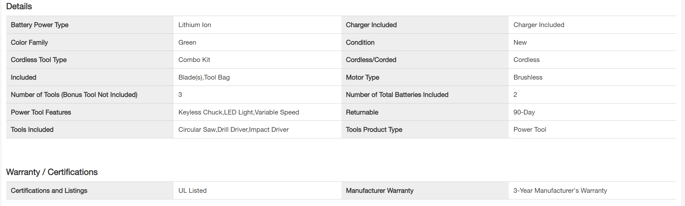Click the Number of Tools label
The height and width of the screenshot is (206, 685).
(74, 95)
